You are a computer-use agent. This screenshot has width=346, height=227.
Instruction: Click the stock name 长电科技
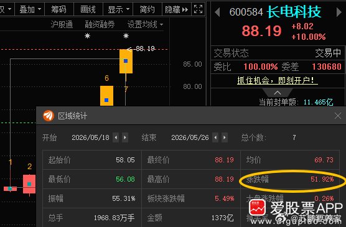pos(294,12)
